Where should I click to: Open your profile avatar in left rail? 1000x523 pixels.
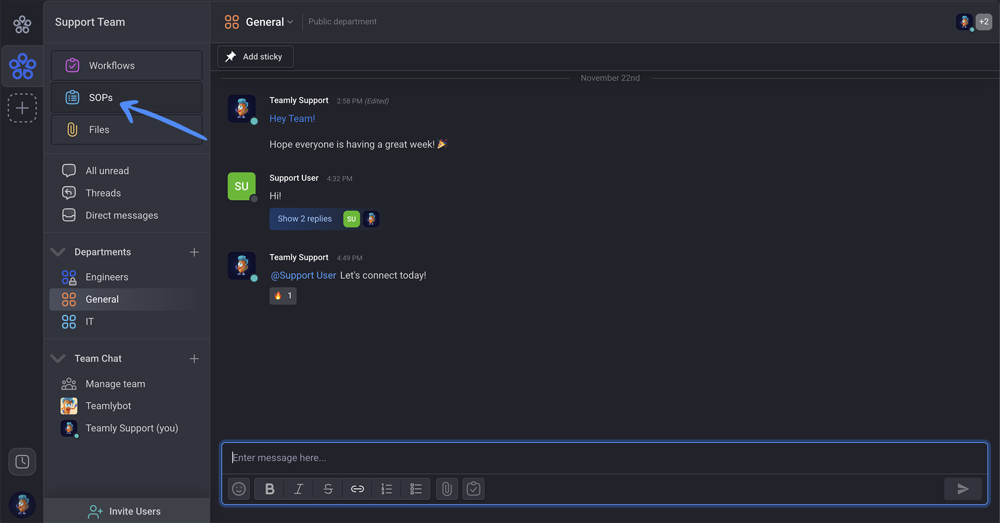(22, 505)
